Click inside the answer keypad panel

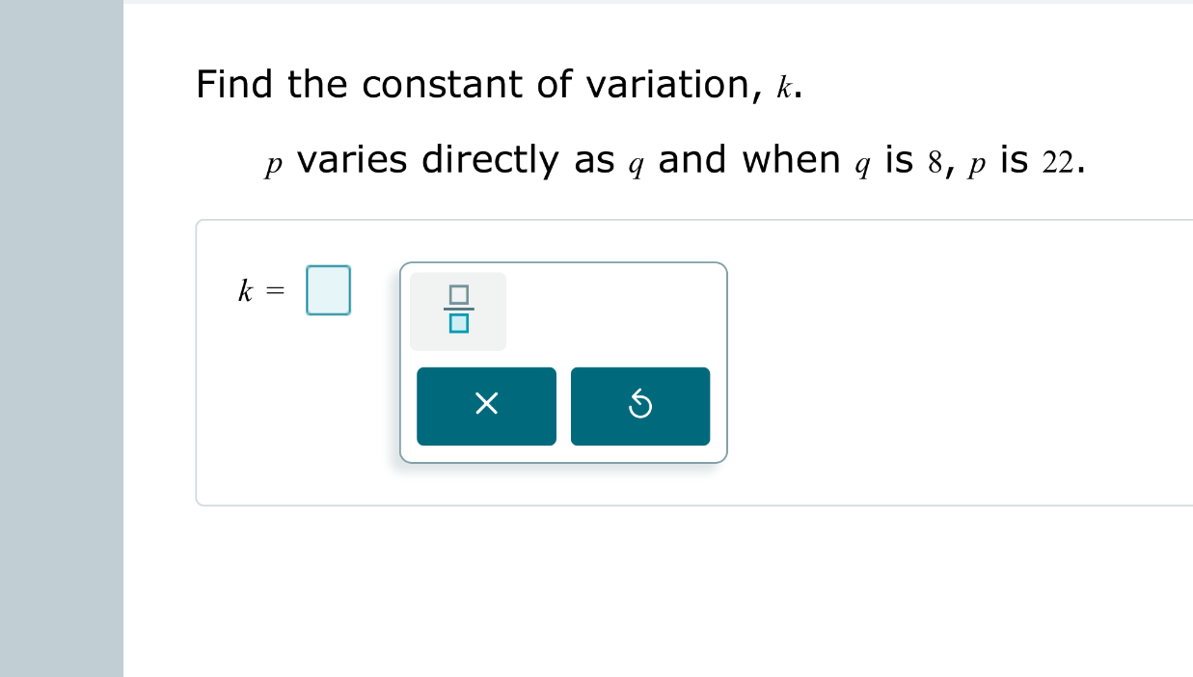tap(564, 362)
